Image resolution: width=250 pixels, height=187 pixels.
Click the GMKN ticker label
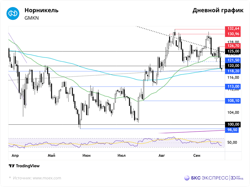point(31,18)
